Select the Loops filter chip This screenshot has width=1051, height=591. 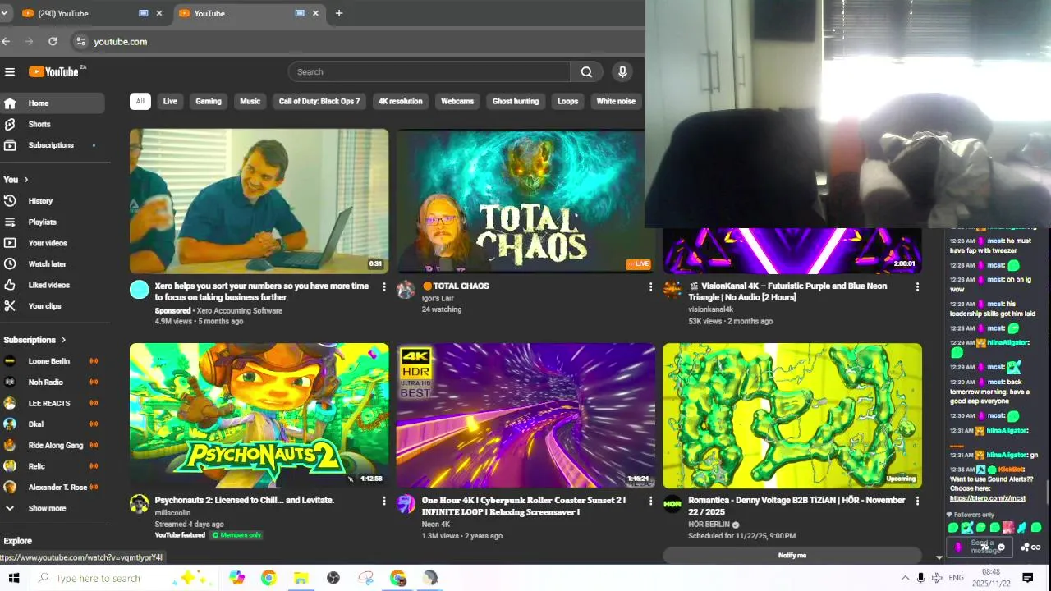click(568, 101)
